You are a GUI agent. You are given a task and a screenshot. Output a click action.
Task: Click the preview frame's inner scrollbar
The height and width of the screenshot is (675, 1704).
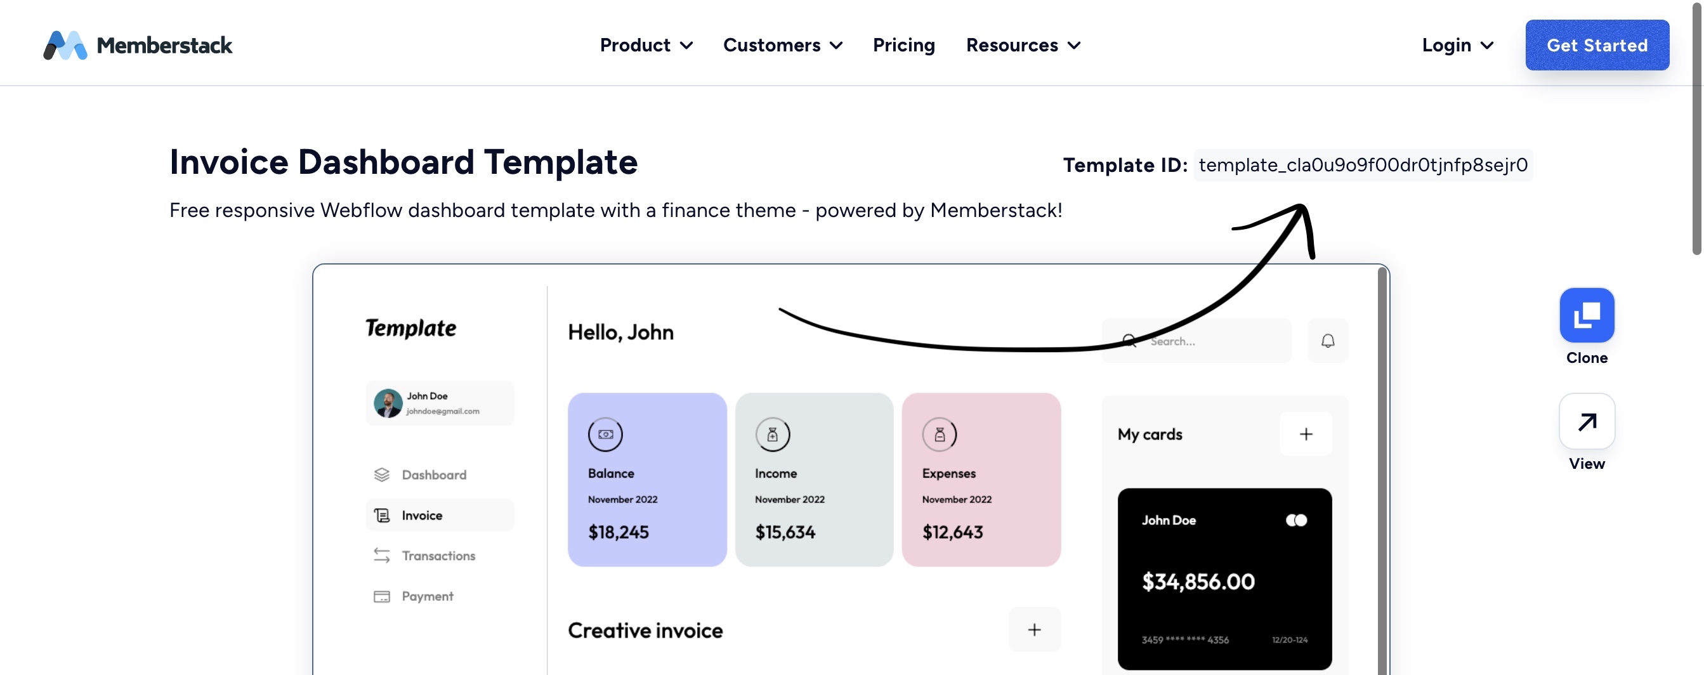pos(1382,470)
